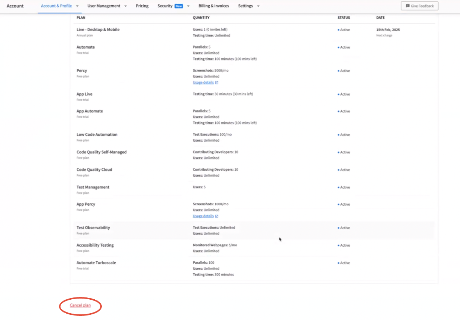
Task: Open the Security menu dropdown arrow
Action: 188,6
